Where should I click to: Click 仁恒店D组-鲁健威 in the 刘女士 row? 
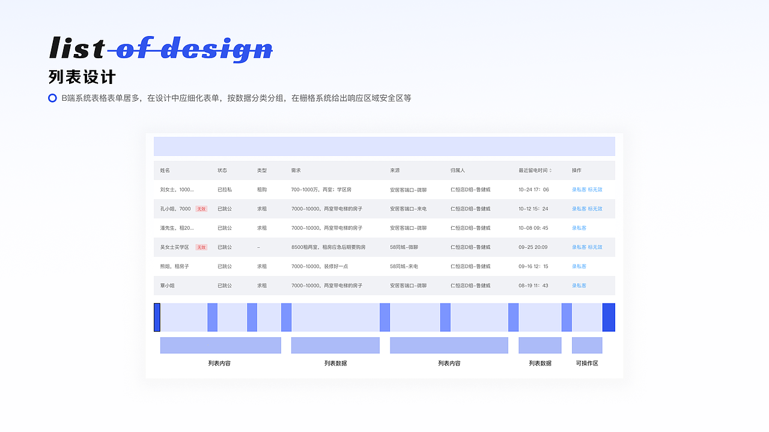tap(470, 190)
